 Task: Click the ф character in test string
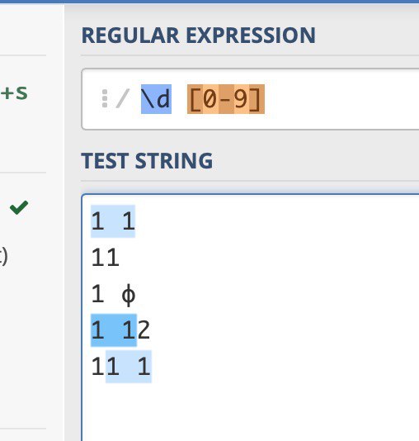point(129,294)
